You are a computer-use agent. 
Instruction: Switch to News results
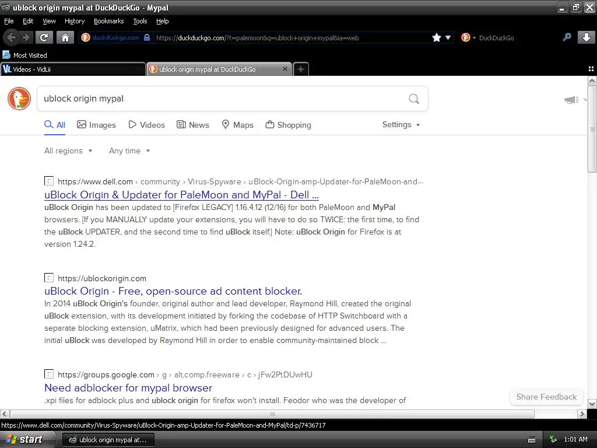pos(193,125)
